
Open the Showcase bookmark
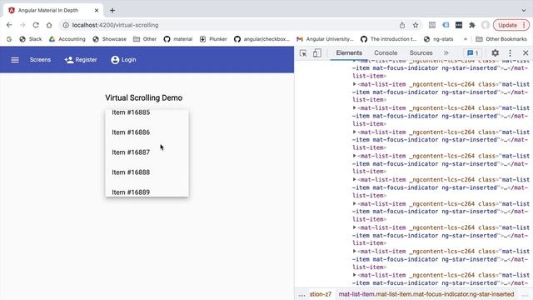click(x=109, y=39)
